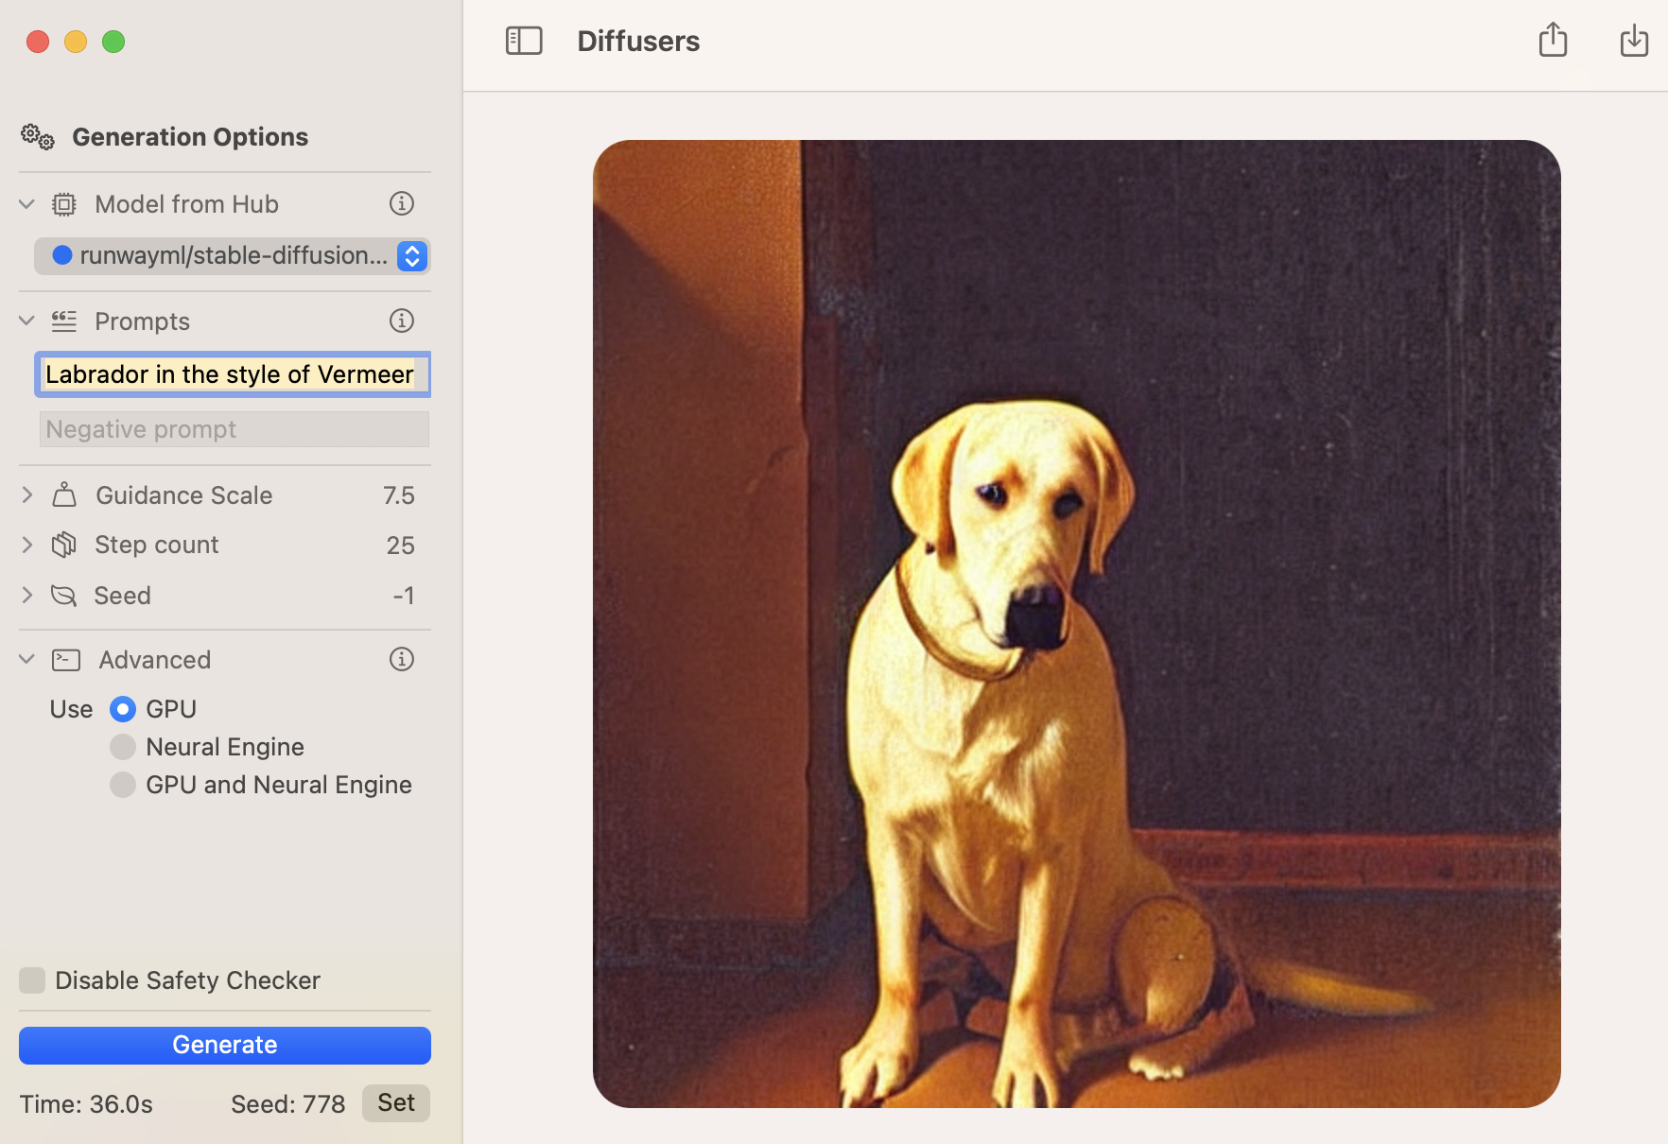Open the Model from Hub info popover
The image size is (1668, 1144).
point(401,203)
